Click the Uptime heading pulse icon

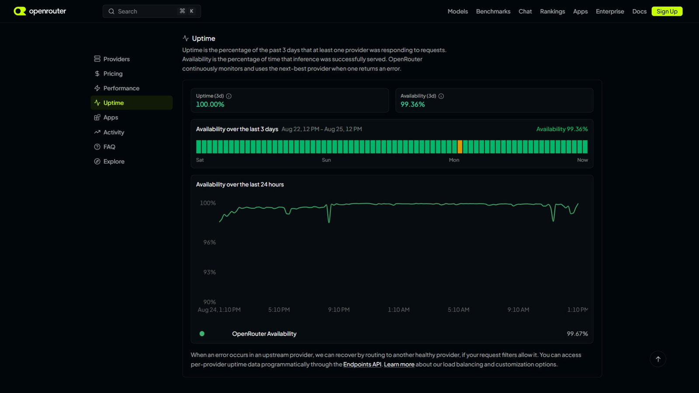186,38
